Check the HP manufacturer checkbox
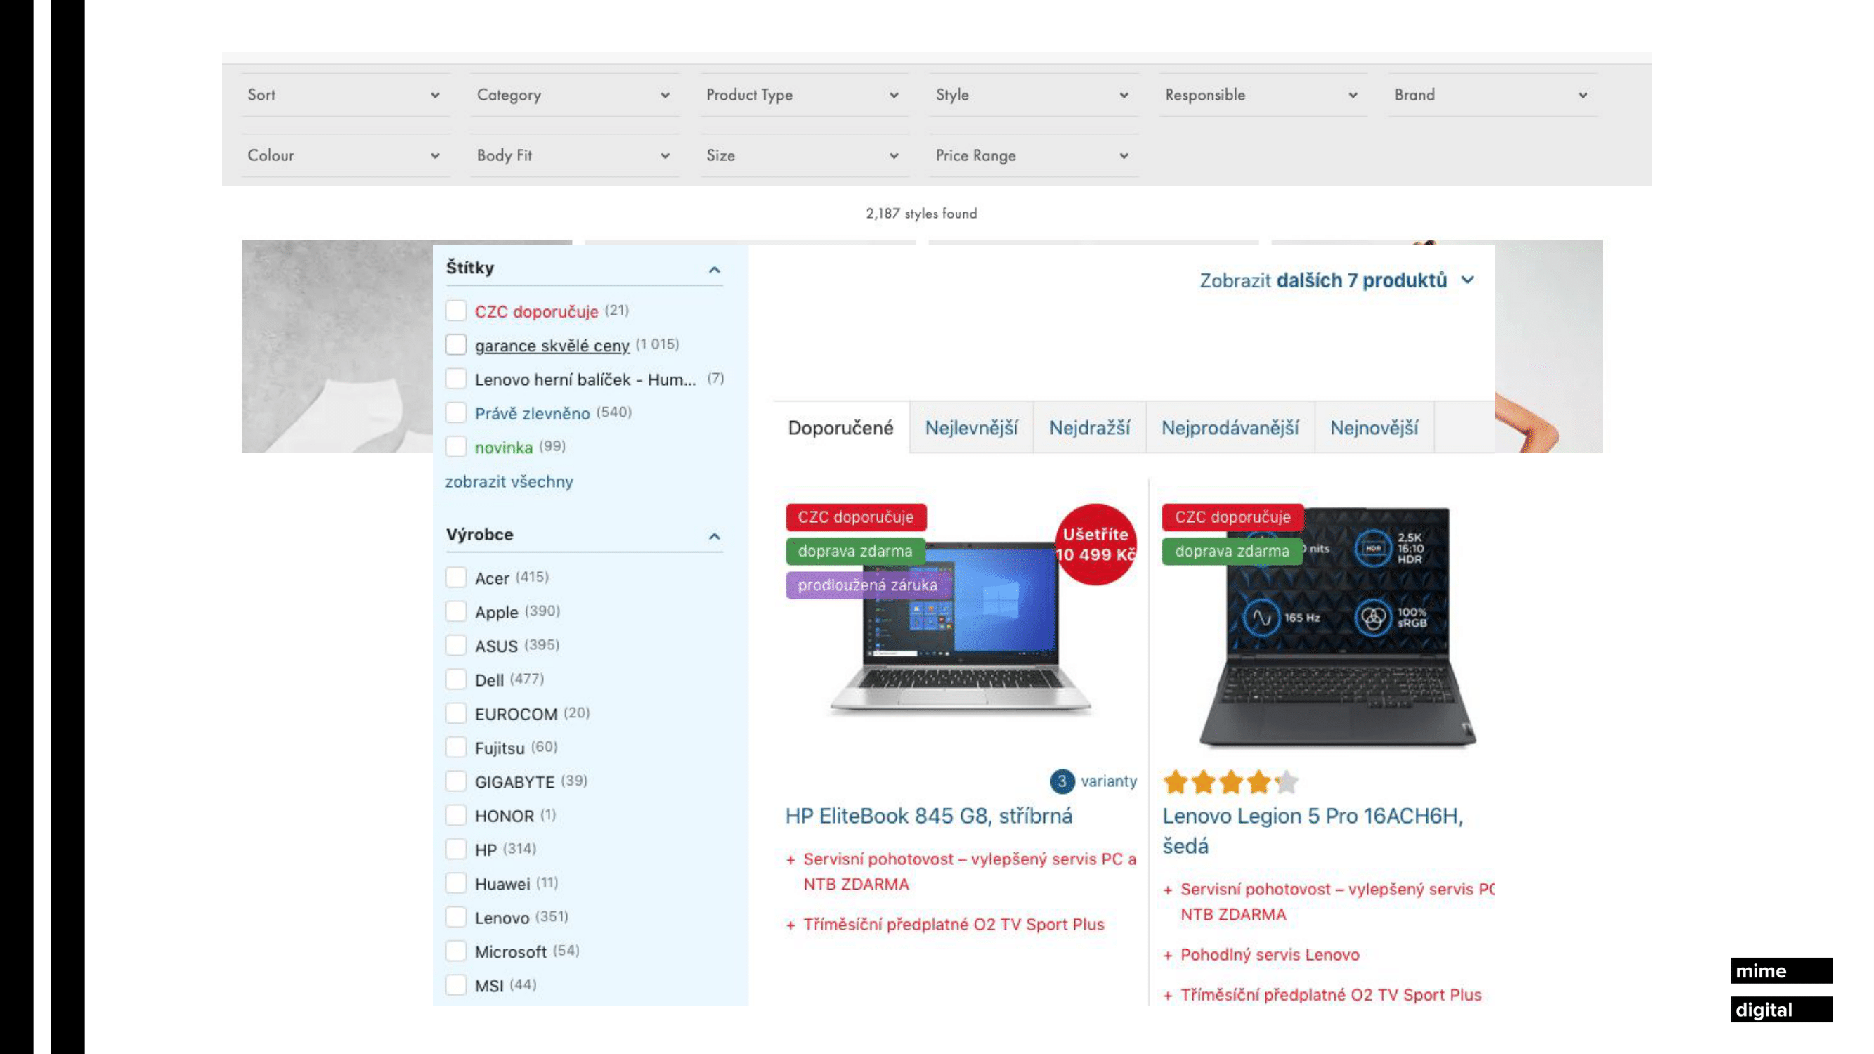Viewport: 1874px width, 1054px height. tap(456, 850)
